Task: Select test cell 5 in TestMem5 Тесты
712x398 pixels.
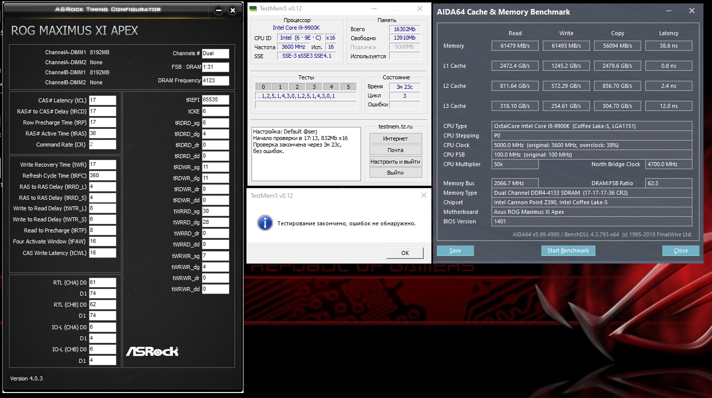Action: 348,87
